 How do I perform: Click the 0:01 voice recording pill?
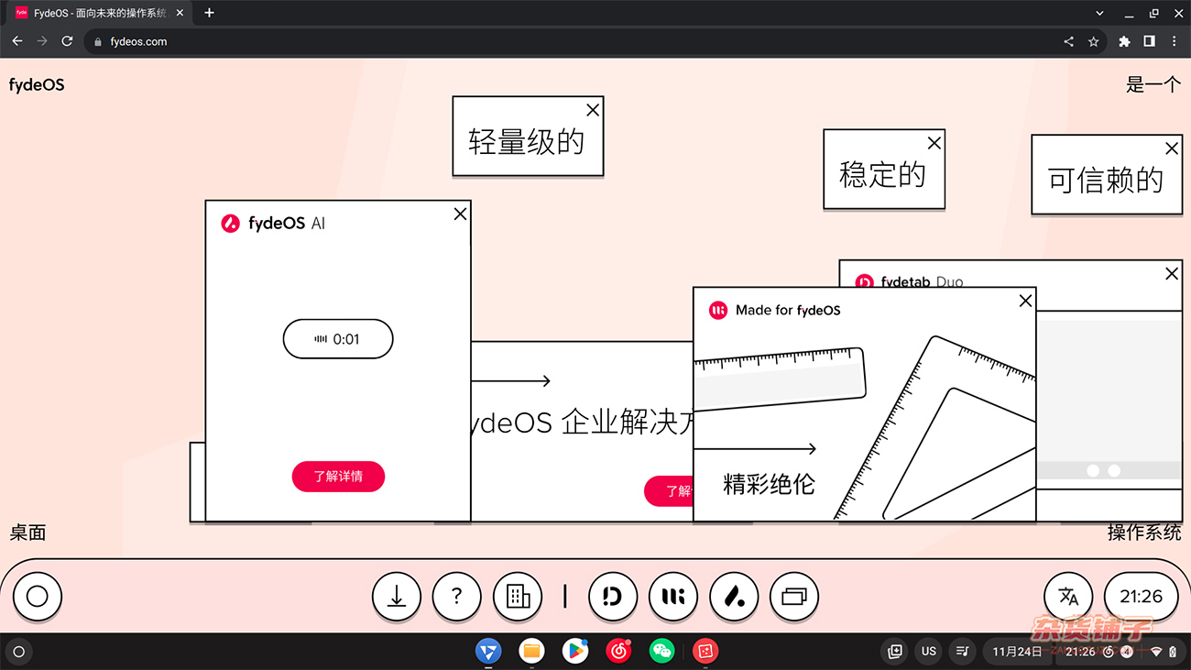tap(338, 339)
